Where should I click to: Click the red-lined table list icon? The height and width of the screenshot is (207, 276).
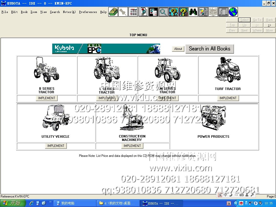point(133,12)
